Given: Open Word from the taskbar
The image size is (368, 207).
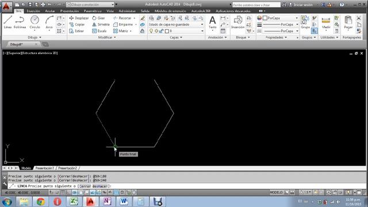Looking at the screenshot, I should click(x=124, y=202).
